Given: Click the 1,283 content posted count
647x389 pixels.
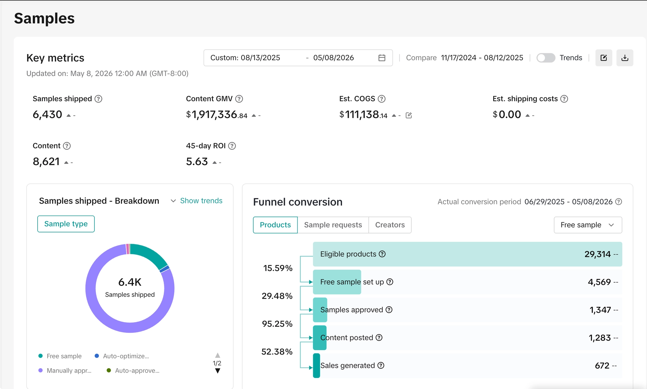Looking at the screenshot, I should 600,338.
